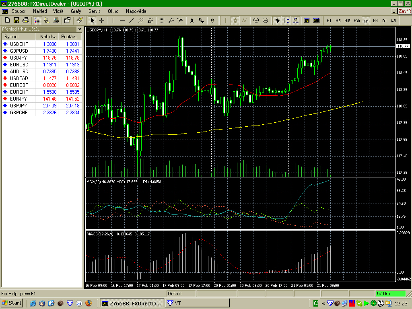Open the Servis menu
This screenshot has width=412, height=309.
click(x=94, y=11)
